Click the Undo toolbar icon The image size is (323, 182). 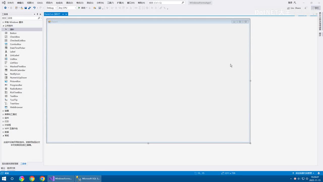click(x=34, y=8)
